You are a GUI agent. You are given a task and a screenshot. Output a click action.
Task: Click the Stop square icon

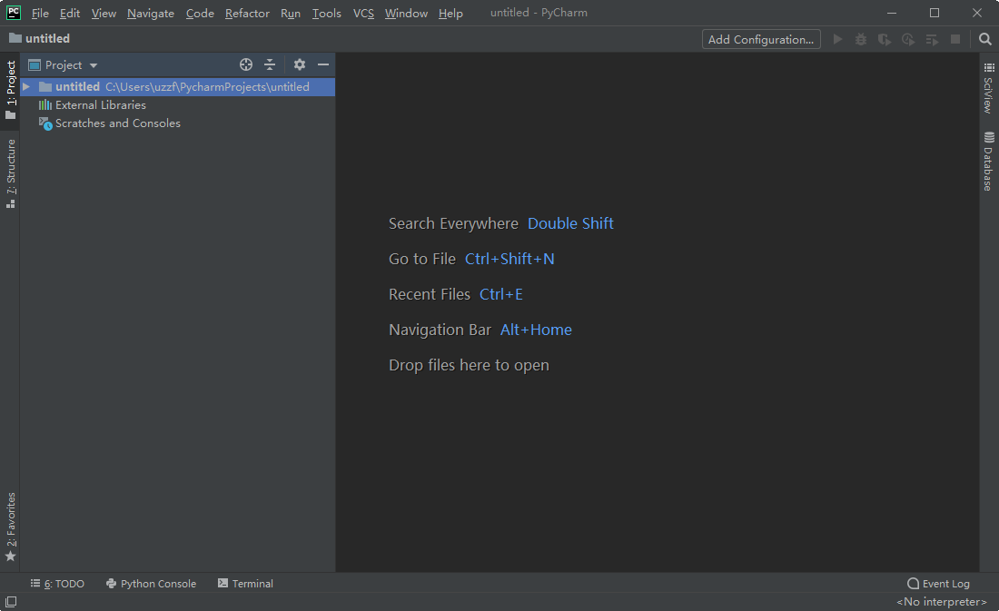click(x=955, y=40)
